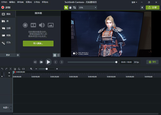This screenshot has height=115, width=161.
Task: Click the scissors Cut icon
Action: pyautogui.click(x=10, y=69)
